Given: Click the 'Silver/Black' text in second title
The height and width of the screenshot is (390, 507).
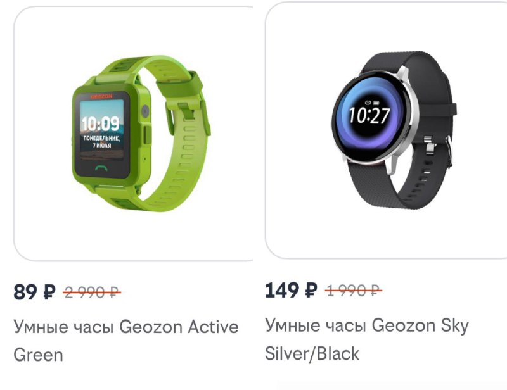Looking at the screenshot, I should pos(312,353).
